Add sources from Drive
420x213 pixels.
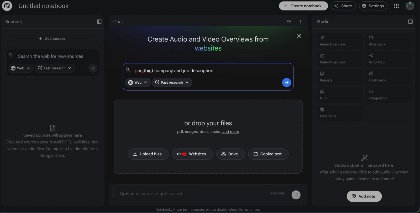(230, 154)
